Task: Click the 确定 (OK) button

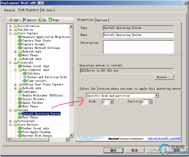Action: (113, 150)
